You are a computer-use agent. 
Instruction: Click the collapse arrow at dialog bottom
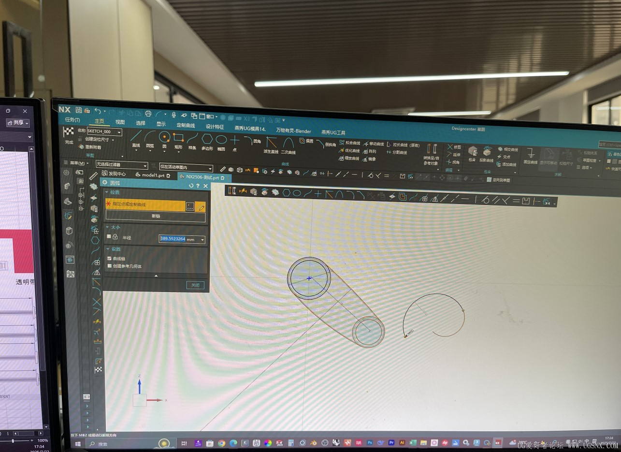coord(156,276)
